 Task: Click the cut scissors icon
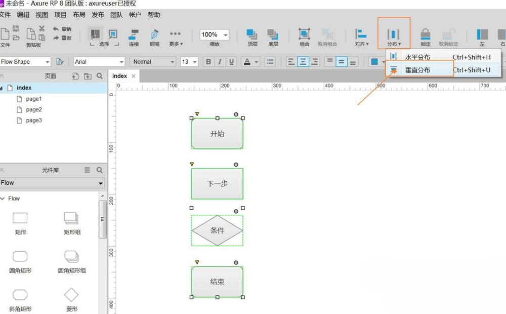click(42, 29)
